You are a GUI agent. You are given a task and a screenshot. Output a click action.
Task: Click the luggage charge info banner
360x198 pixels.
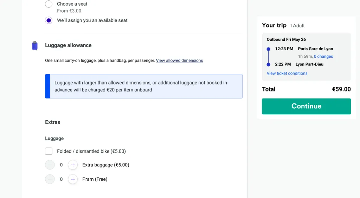[x=144, y=86]
